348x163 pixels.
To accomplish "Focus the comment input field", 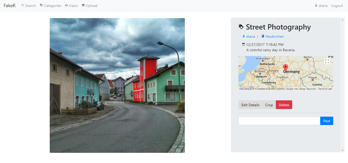I will point(279,121).
